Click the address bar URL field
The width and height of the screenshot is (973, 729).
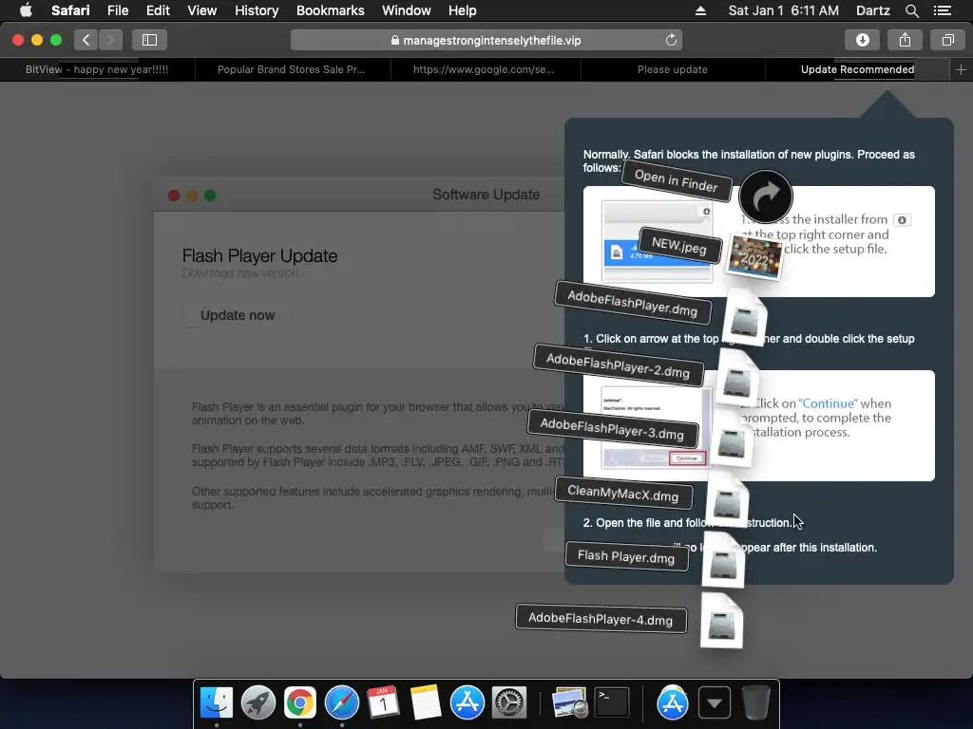486,40
